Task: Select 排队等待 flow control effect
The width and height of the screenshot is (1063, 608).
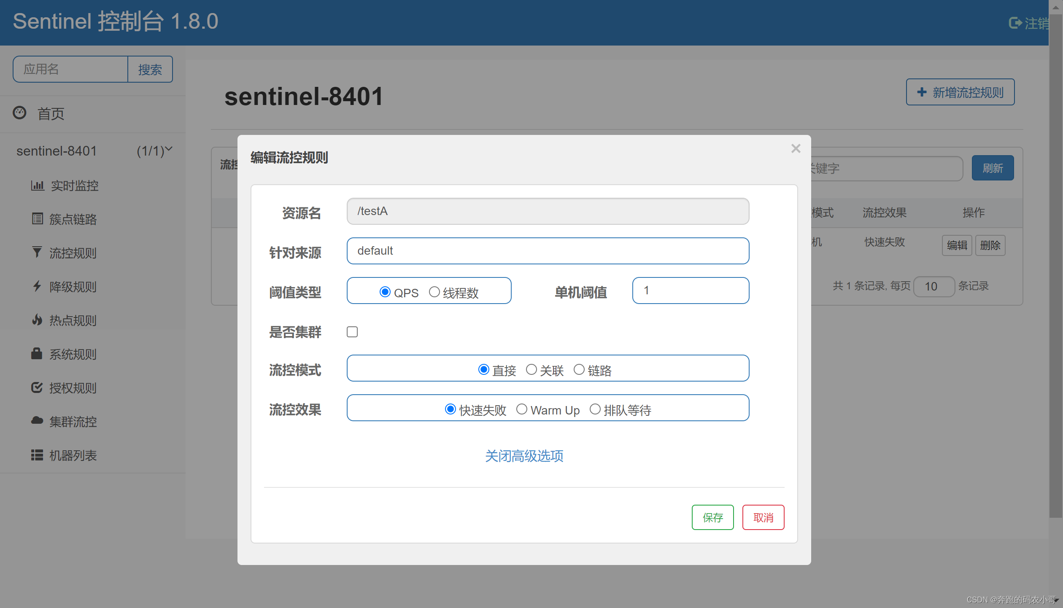Action: point(595,409)
